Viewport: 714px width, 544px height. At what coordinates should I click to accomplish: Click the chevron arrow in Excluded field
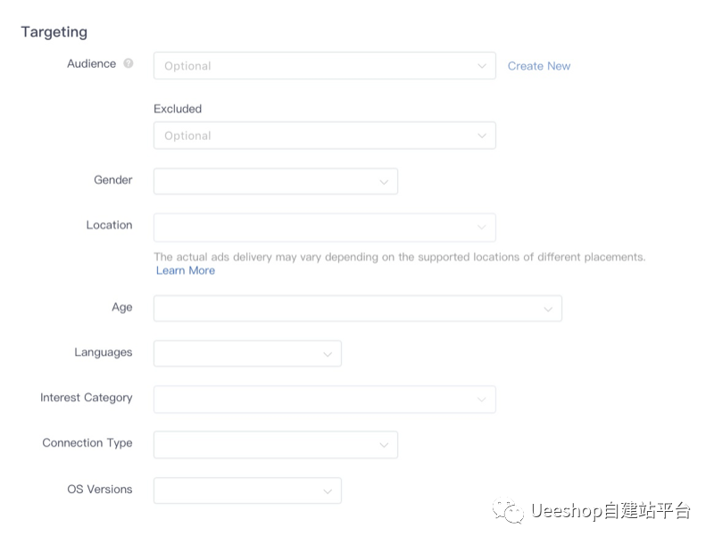click(x=482, y=136)
